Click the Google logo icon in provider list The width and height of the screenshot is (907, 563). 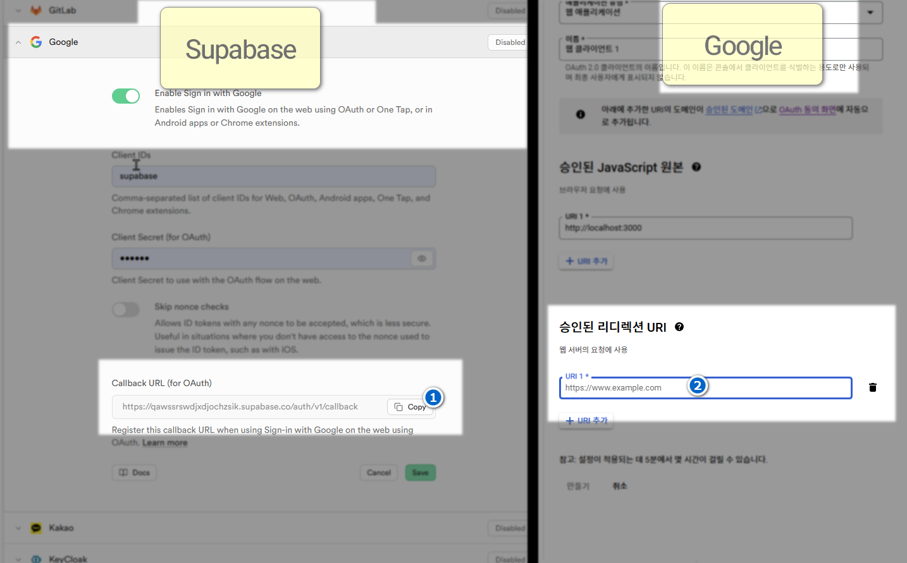point(36,42)
